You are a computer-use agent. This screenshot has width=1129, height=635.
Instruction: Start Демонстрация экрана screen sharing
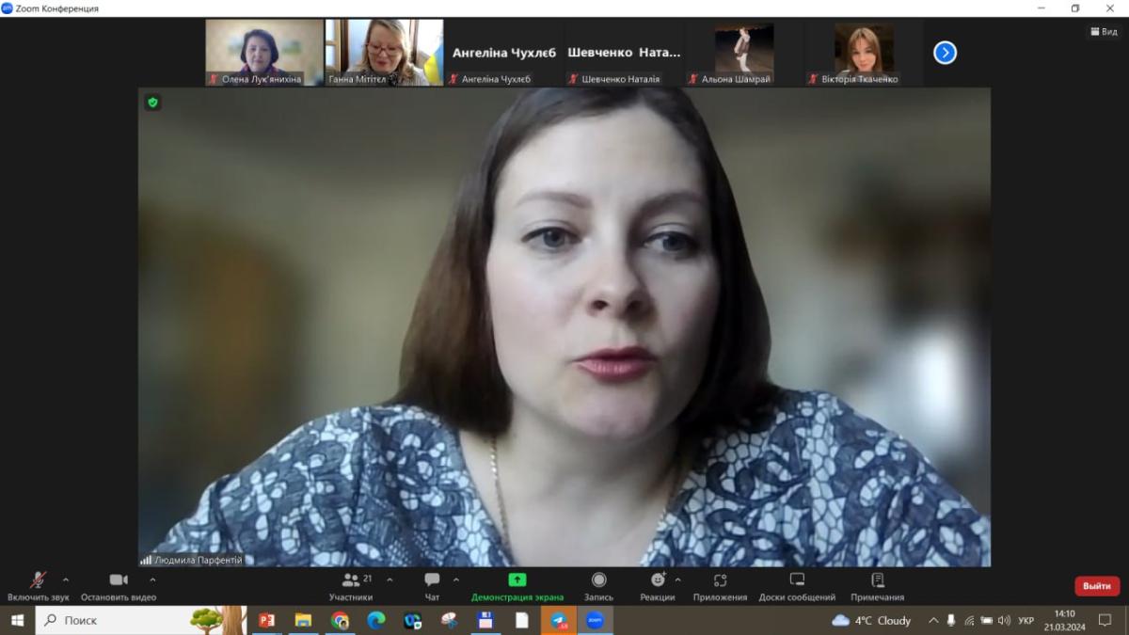(x=517, y=586)
